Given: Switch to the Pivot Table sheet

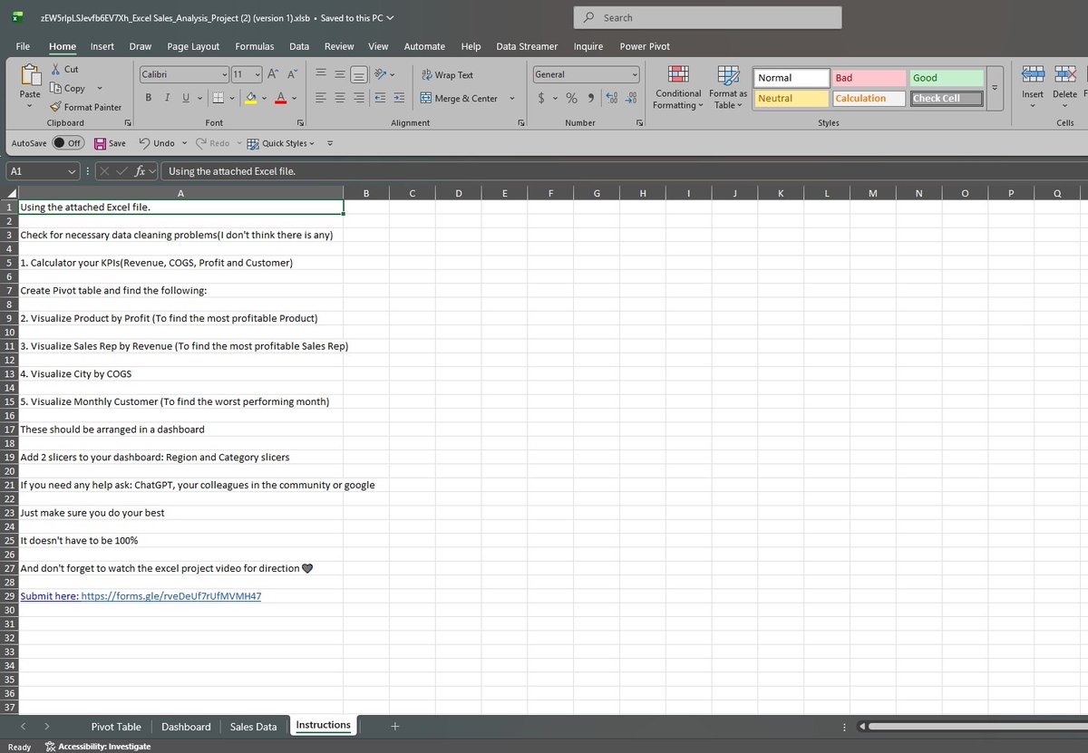Looking at the screenshot, I should tap(116, 727).
